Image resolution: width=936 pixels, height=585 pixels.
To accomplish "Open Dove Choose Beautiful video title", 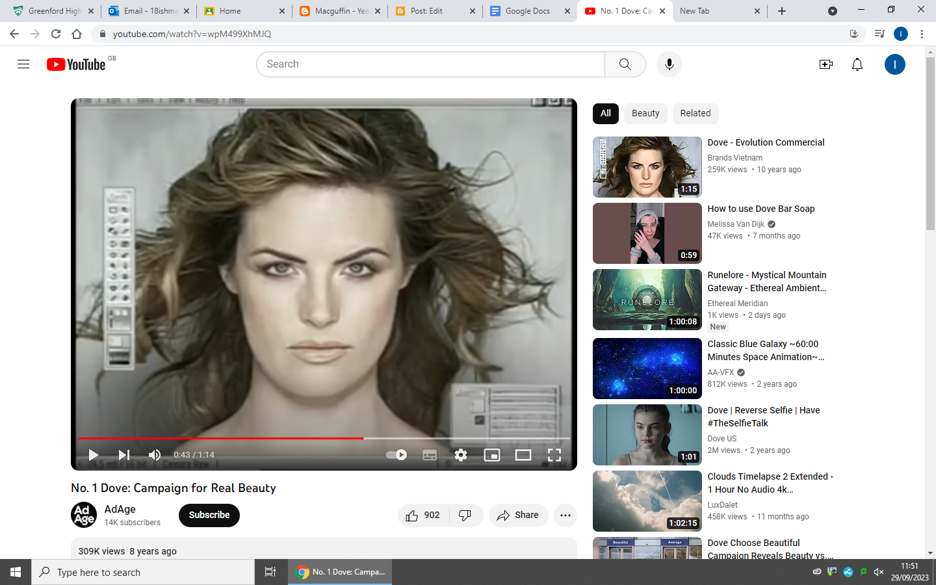I will pos(770,549).
